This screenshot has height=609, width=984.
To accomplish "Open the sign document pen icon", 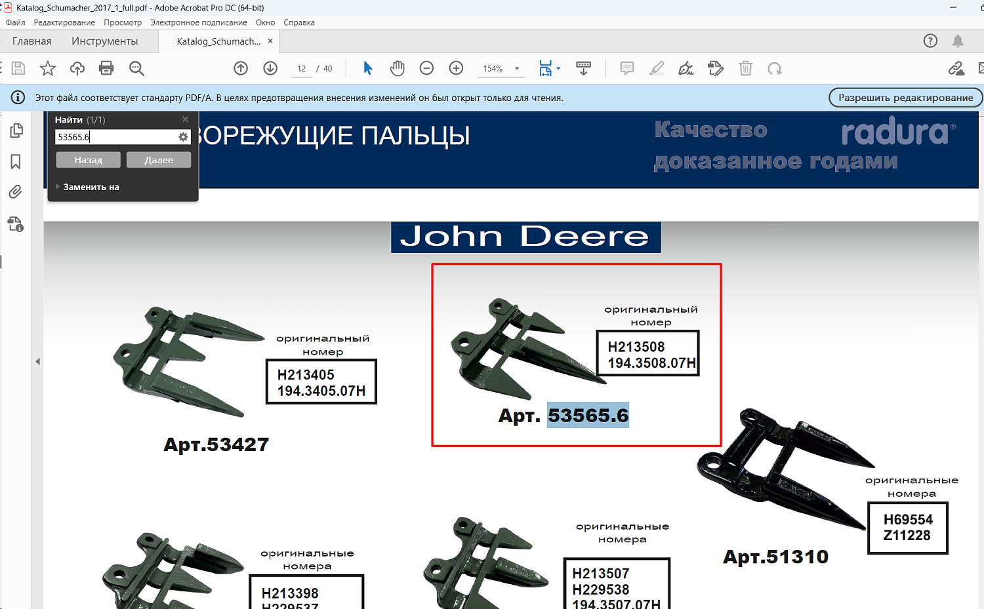I will coord(686,68).
